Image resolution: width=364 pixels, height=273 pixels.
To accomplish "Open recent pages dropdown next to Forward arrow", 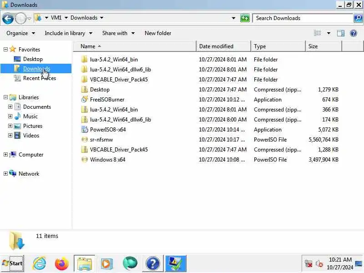I will tap(29, 18).
